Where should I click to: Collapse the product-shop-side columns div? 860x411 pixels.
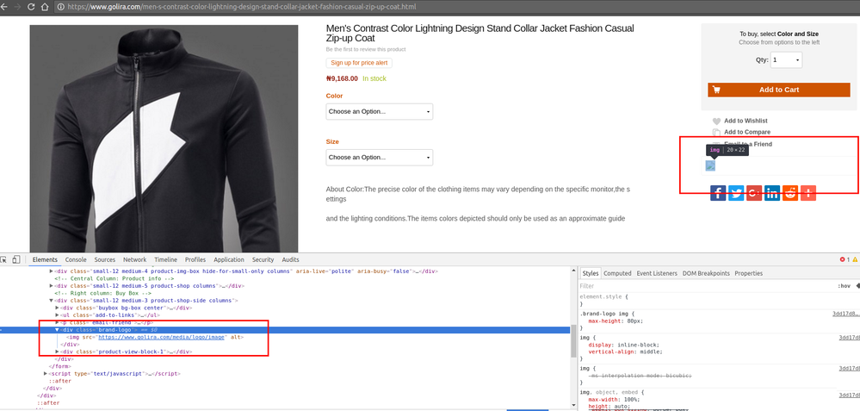tap(52, 301)
